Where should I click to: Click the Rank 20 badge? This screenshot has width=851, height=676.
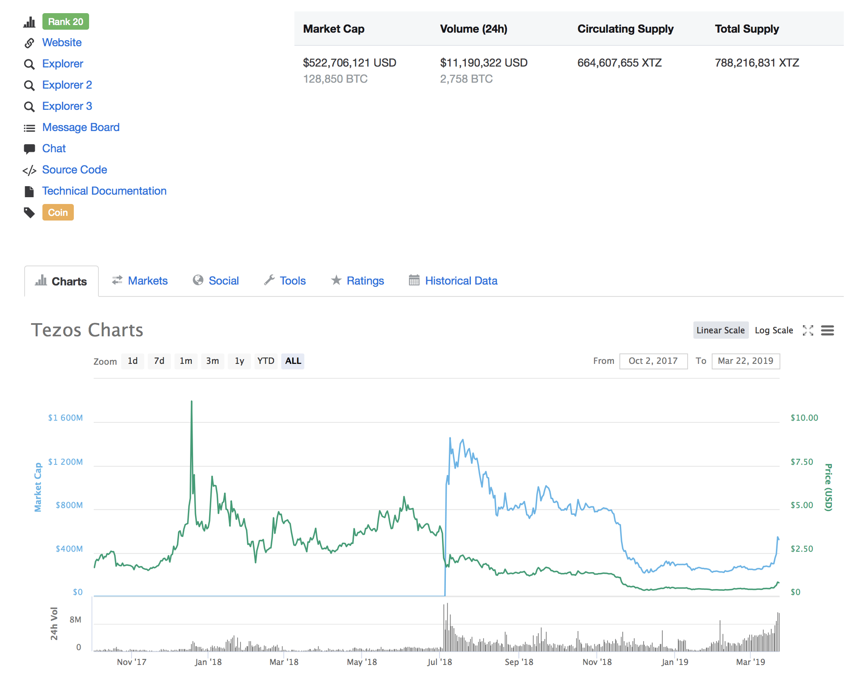pyautogui.click(x=66, y=22)
